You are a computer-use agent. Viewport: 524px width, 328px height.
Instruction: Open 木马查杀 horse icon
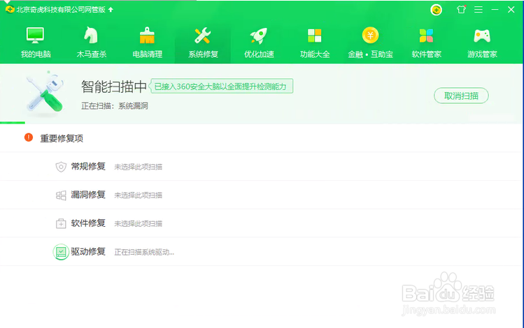(x=91, y=36)
